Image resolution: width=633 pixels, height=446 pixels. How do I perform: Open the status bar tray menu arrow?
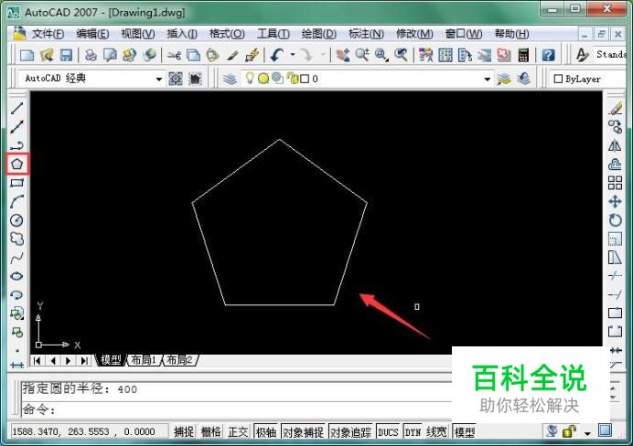(x=587, y=433)
